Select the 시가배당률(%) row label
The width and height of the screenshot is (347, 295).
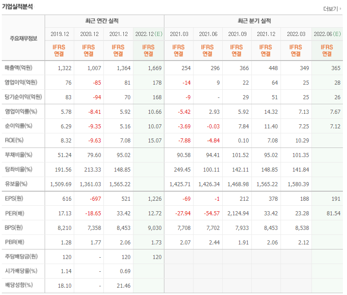(21, 271)
